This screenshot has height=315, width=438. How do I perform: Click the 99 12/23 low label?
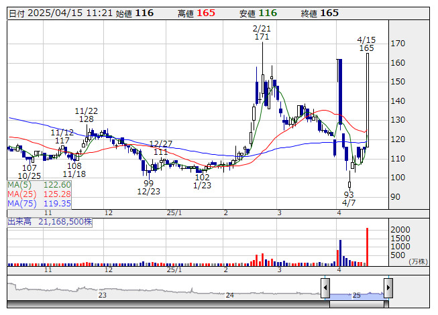[149, 188]
